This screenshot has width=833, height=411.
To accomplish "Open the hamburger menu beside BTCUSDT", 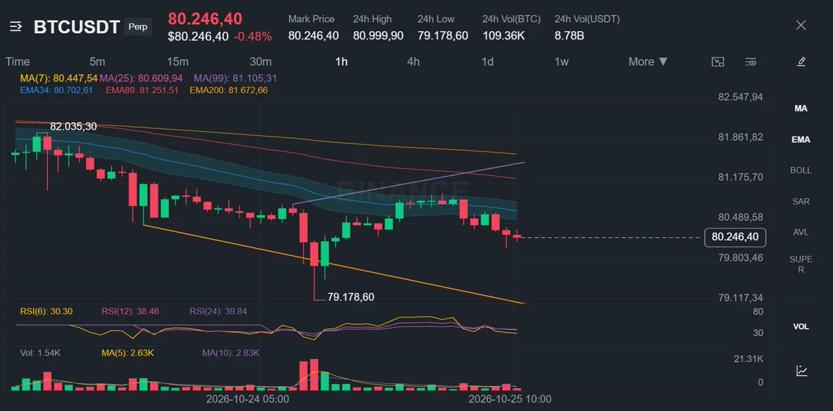I will click(x=17, y=27).
